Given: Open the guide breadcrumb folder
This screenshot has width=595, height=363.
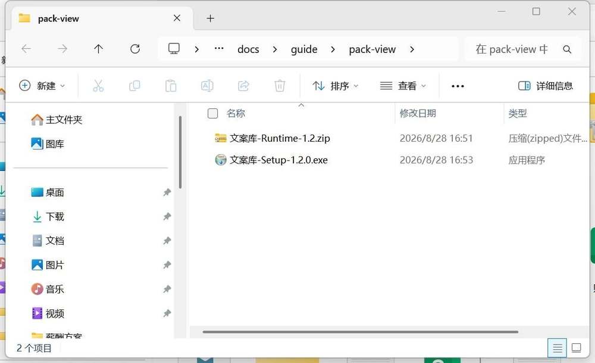Looking at the screenshot, I should click(304, 49).
